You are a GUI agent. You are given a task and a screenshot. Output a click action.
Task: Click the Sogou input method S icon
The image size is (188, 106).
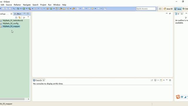click(178, 97)
